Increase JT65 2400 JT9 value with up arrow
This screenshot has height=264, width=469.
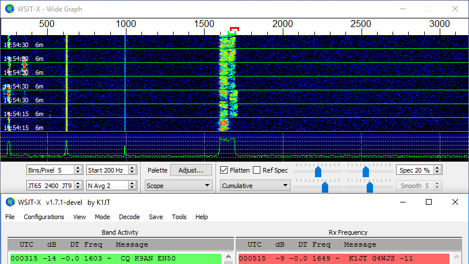click(78, 183)
